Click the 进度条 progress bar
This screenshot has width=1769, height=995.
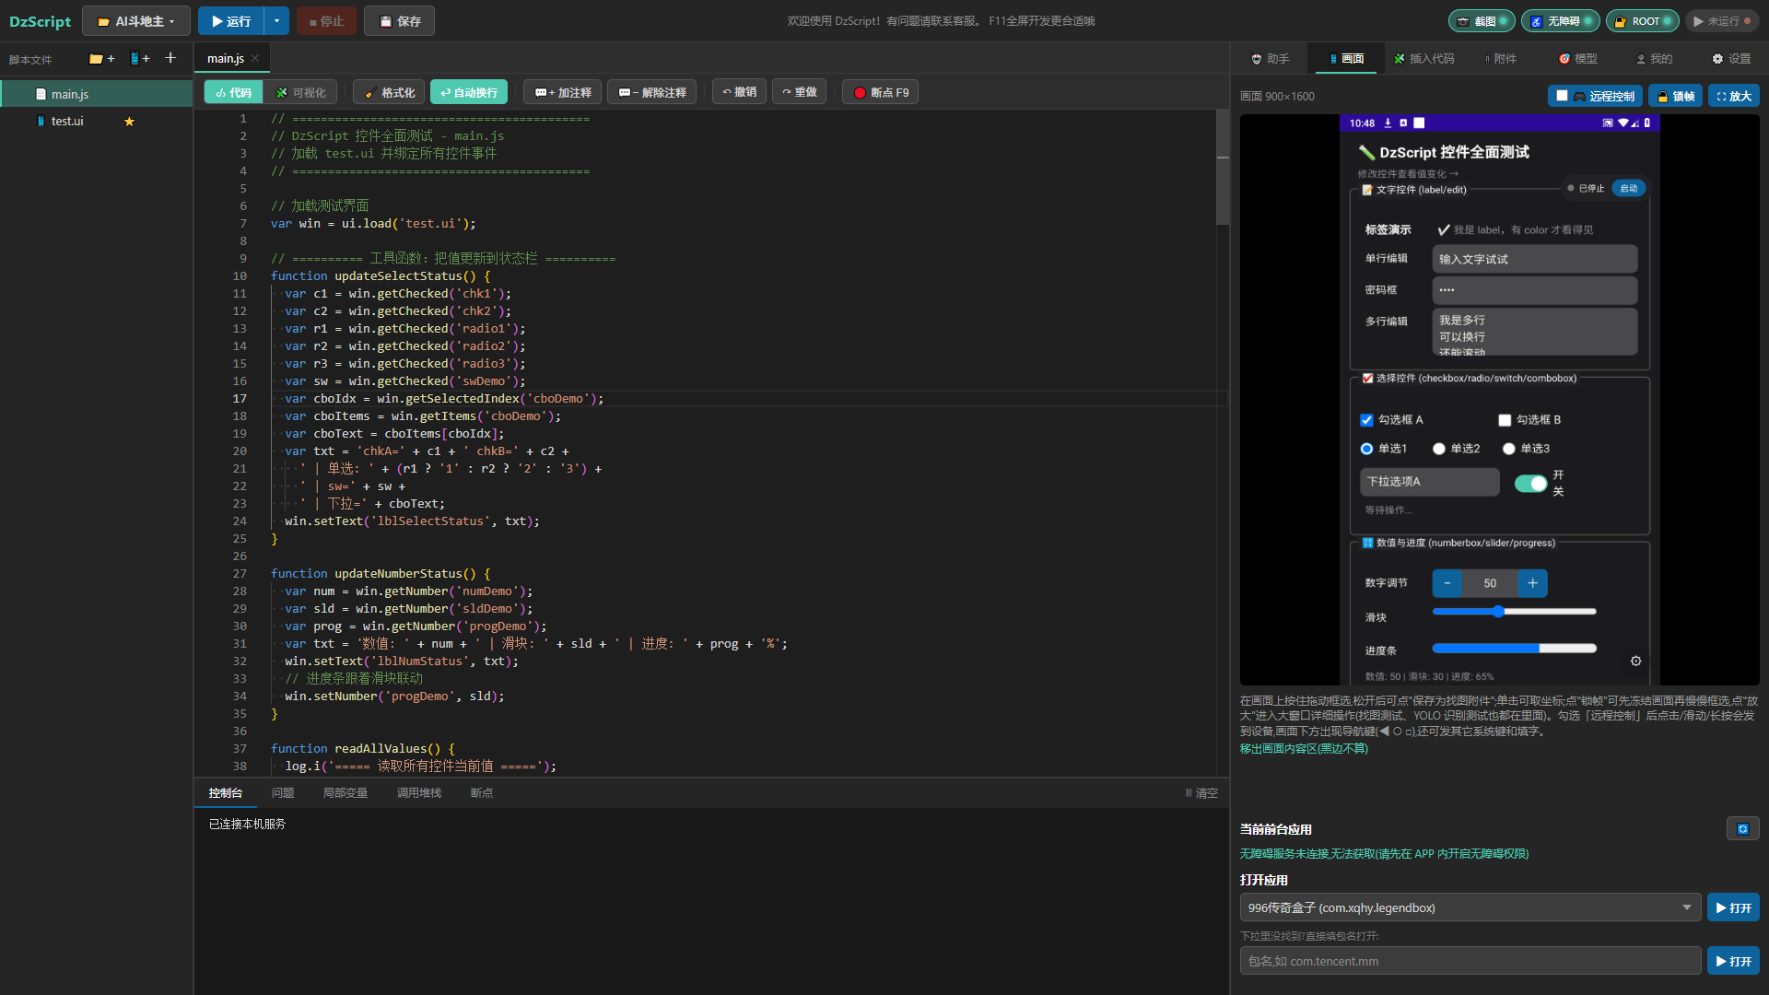tap(1514, 649)
